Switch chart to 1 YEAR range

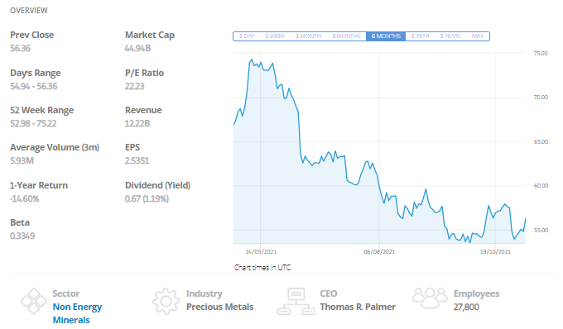pos(420,36)
